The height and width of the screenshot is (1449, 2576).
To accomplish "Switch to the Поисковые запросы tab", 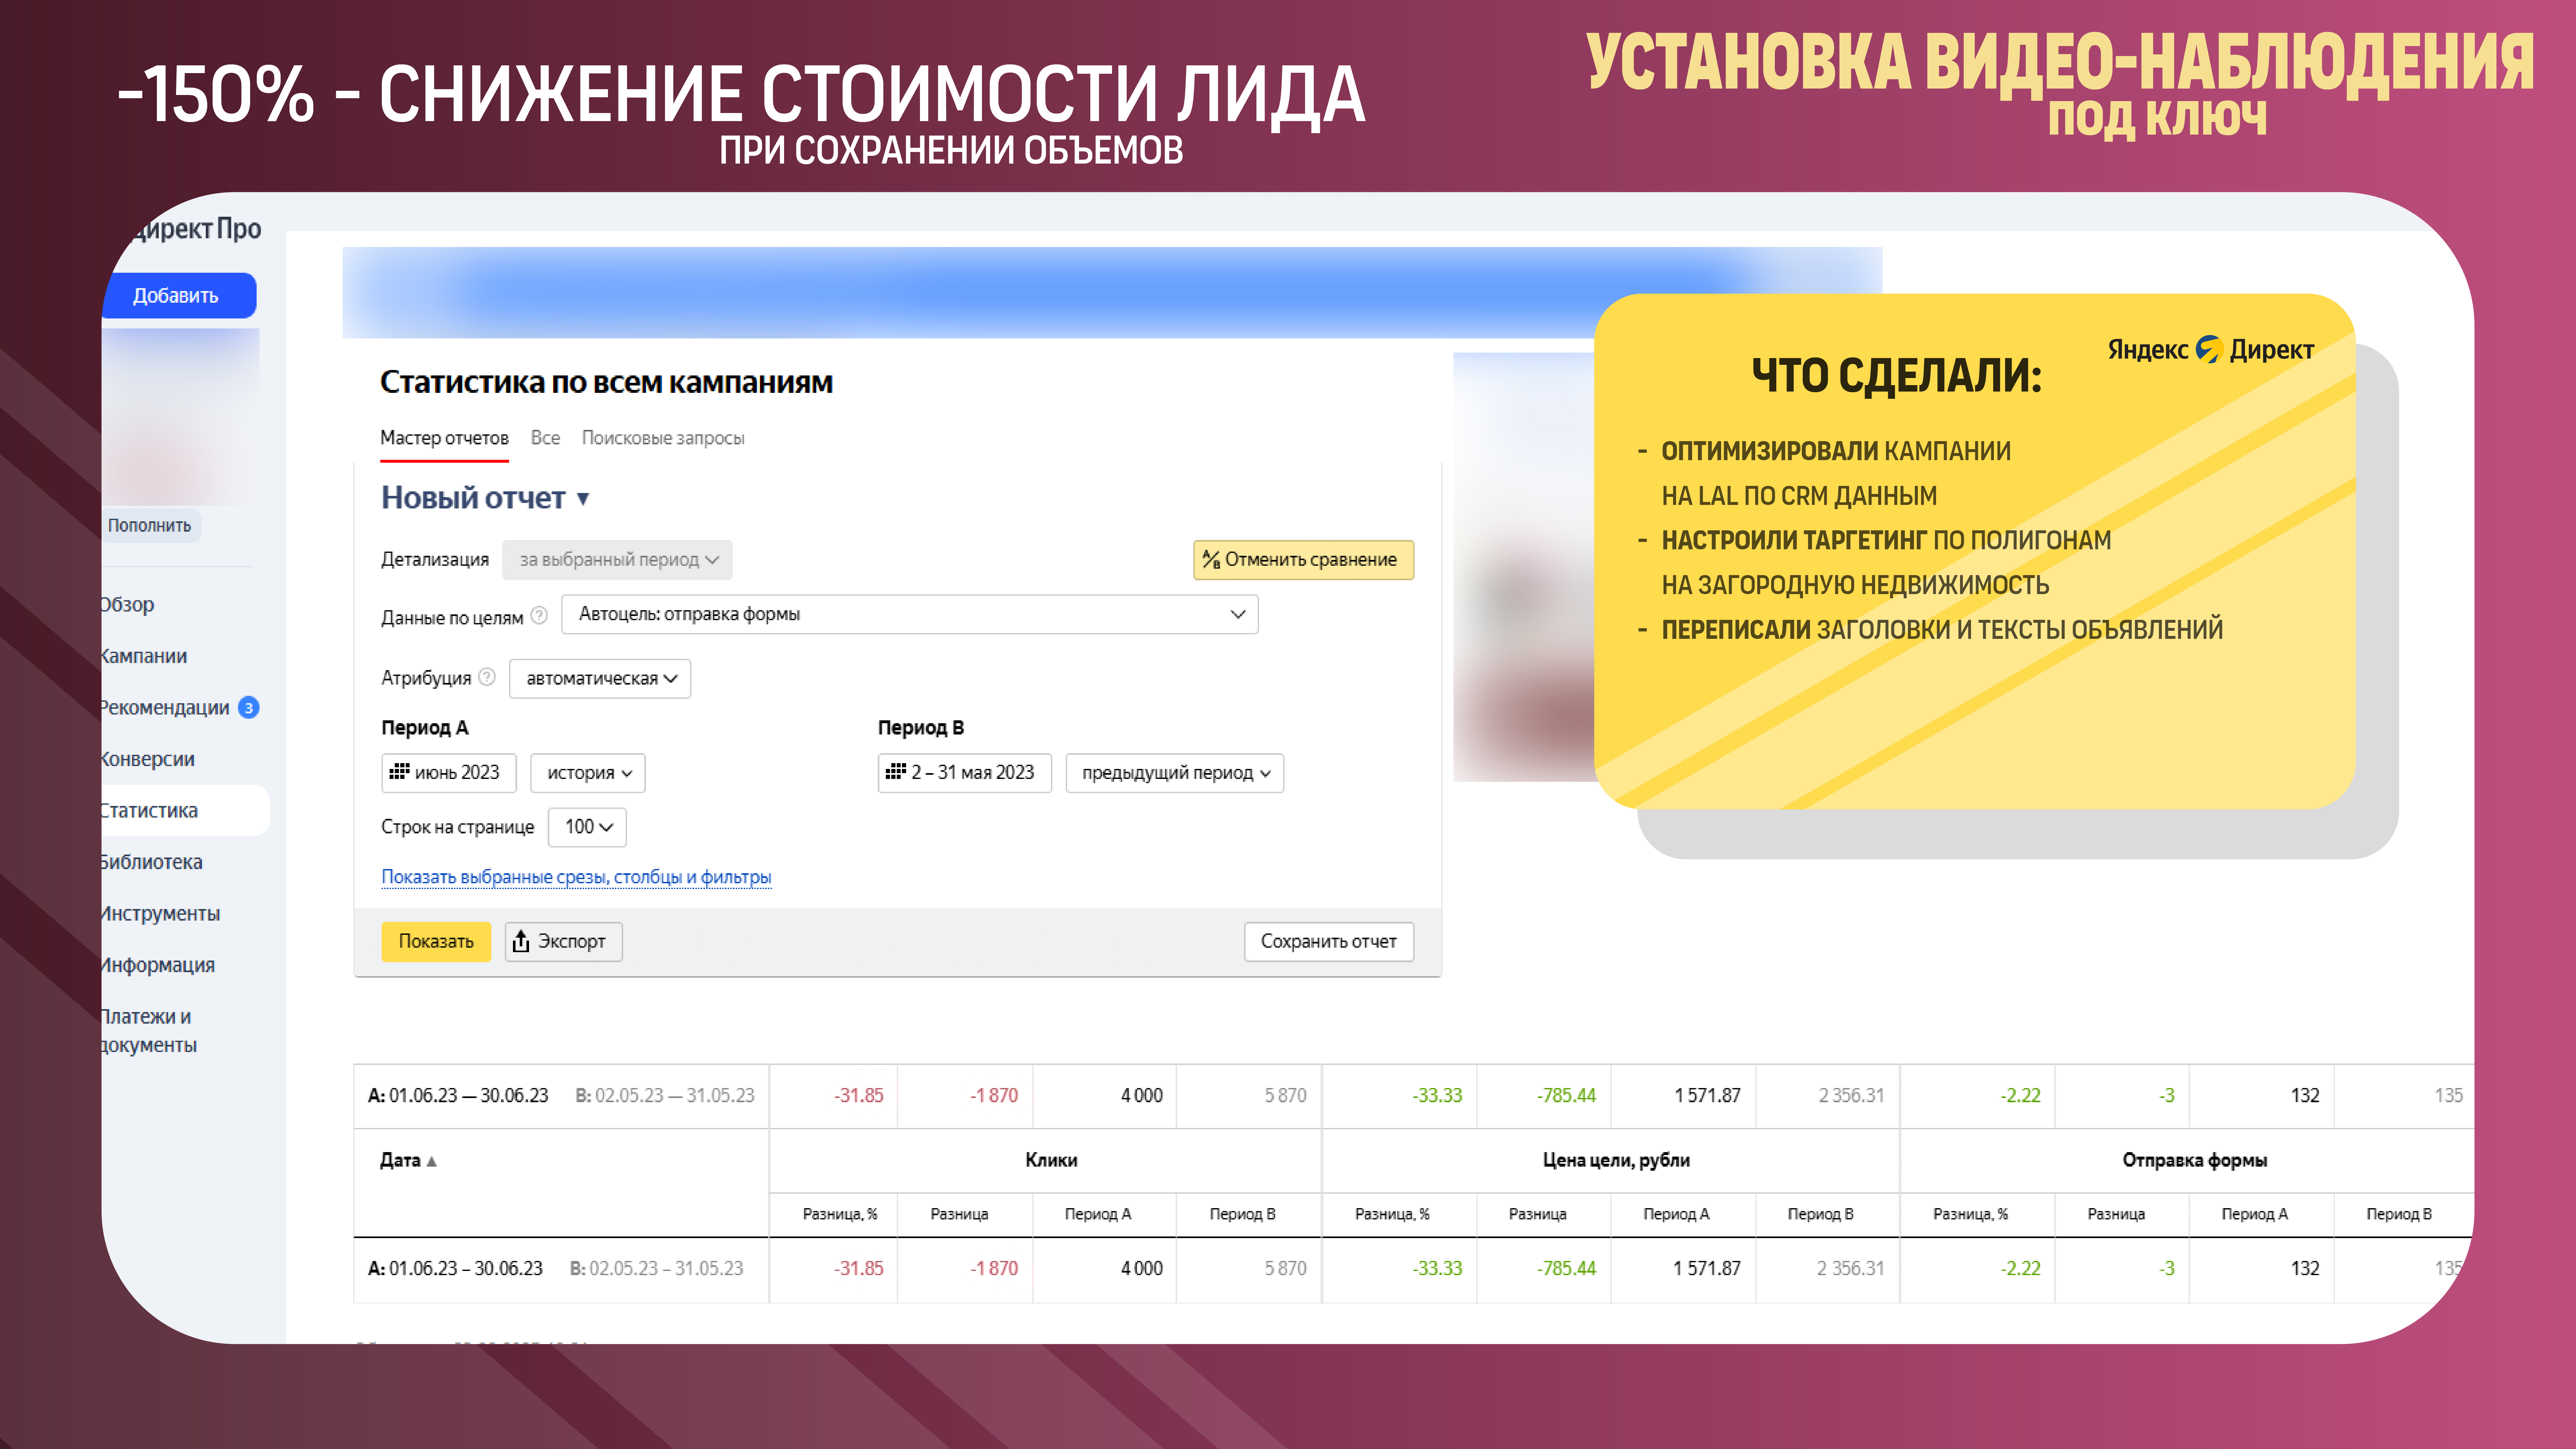I will [663, 438].
